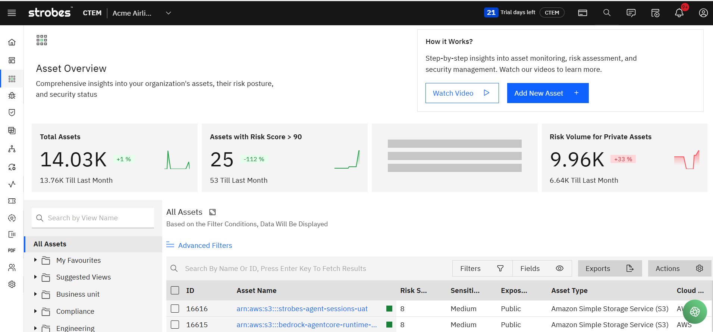Image resolution: width=713 pixels, height=332 pixels.
Task: Check the box for asset 16616
Action: click(175, 309)
